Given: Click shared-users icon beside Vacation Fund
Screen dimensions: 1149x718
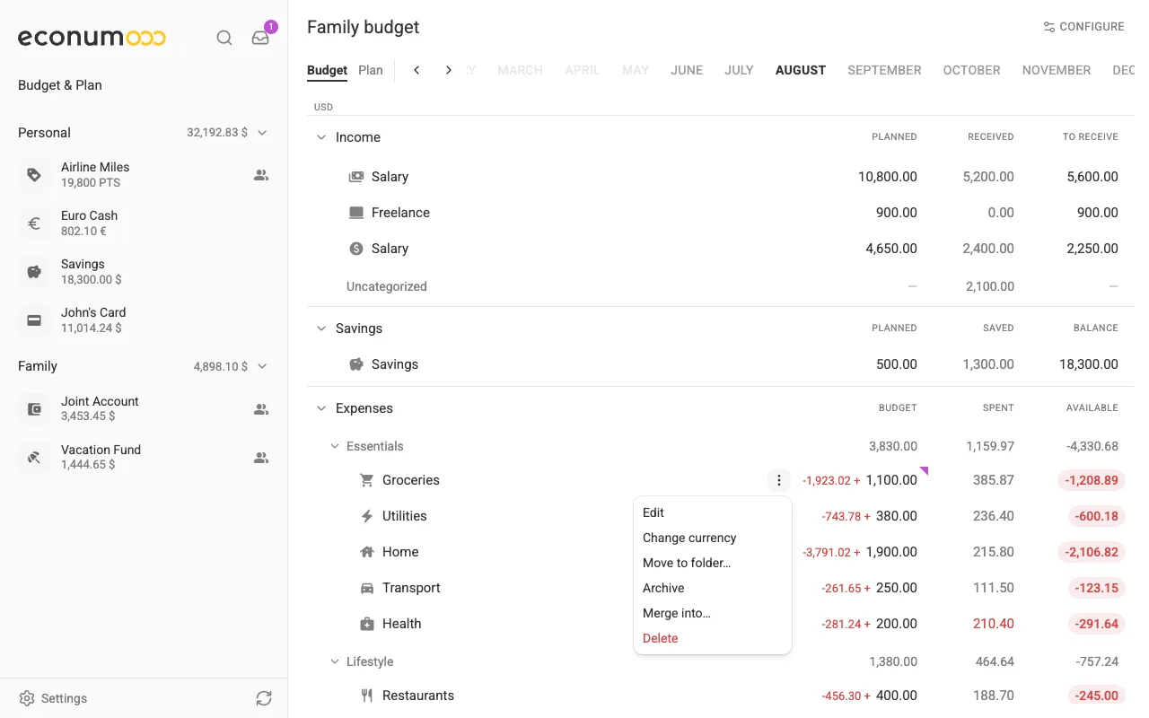Looking at the screenshot, I should tap(261, 458).
